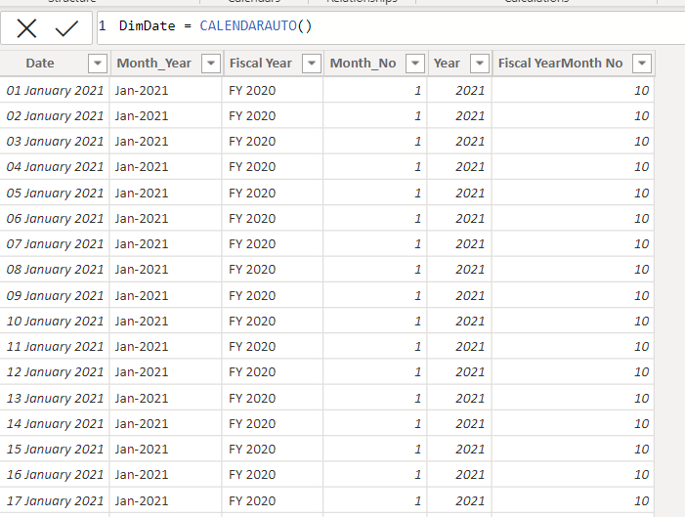Select cell '04 January 2021'

[x=55, y=166]
